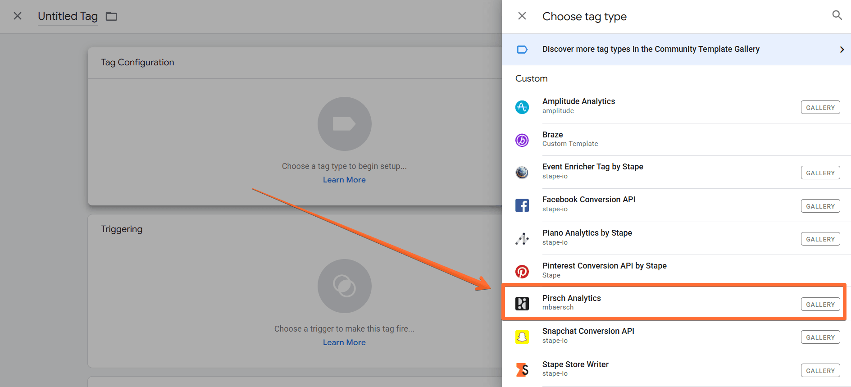Click 'Stape' under Pinterest Conversion API

(x=551, y=275)
